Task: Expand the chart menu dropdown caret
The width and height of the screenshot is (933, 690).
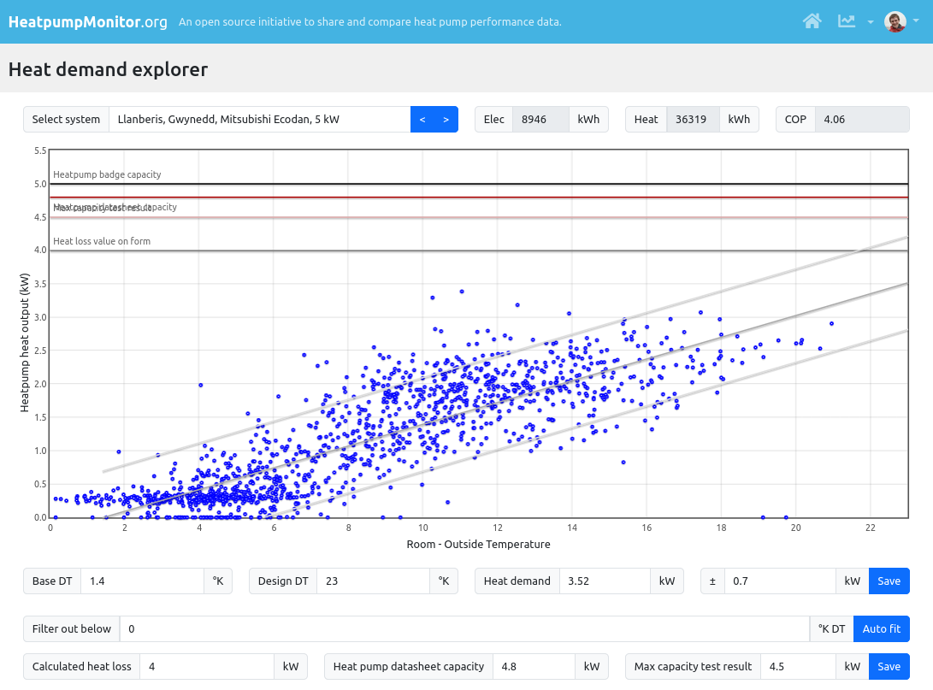Action: click(x=871, y=22)
